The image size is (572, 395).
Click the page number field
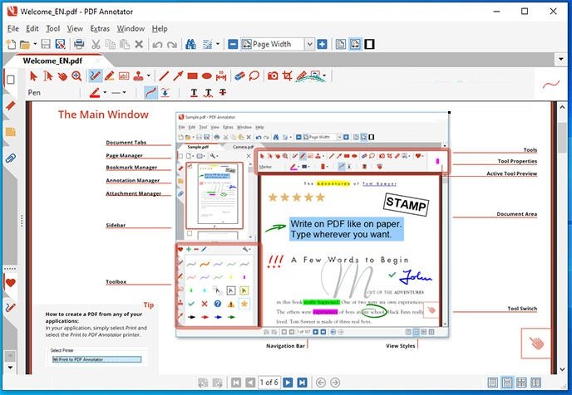click(269, 383)
